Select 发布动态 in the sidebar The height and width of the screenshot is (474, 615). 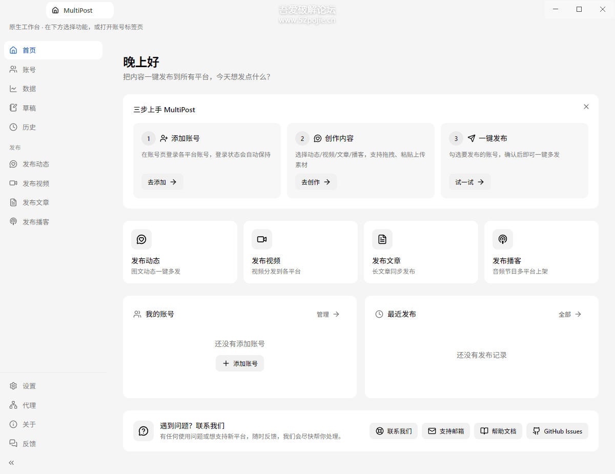coord(53,164)
